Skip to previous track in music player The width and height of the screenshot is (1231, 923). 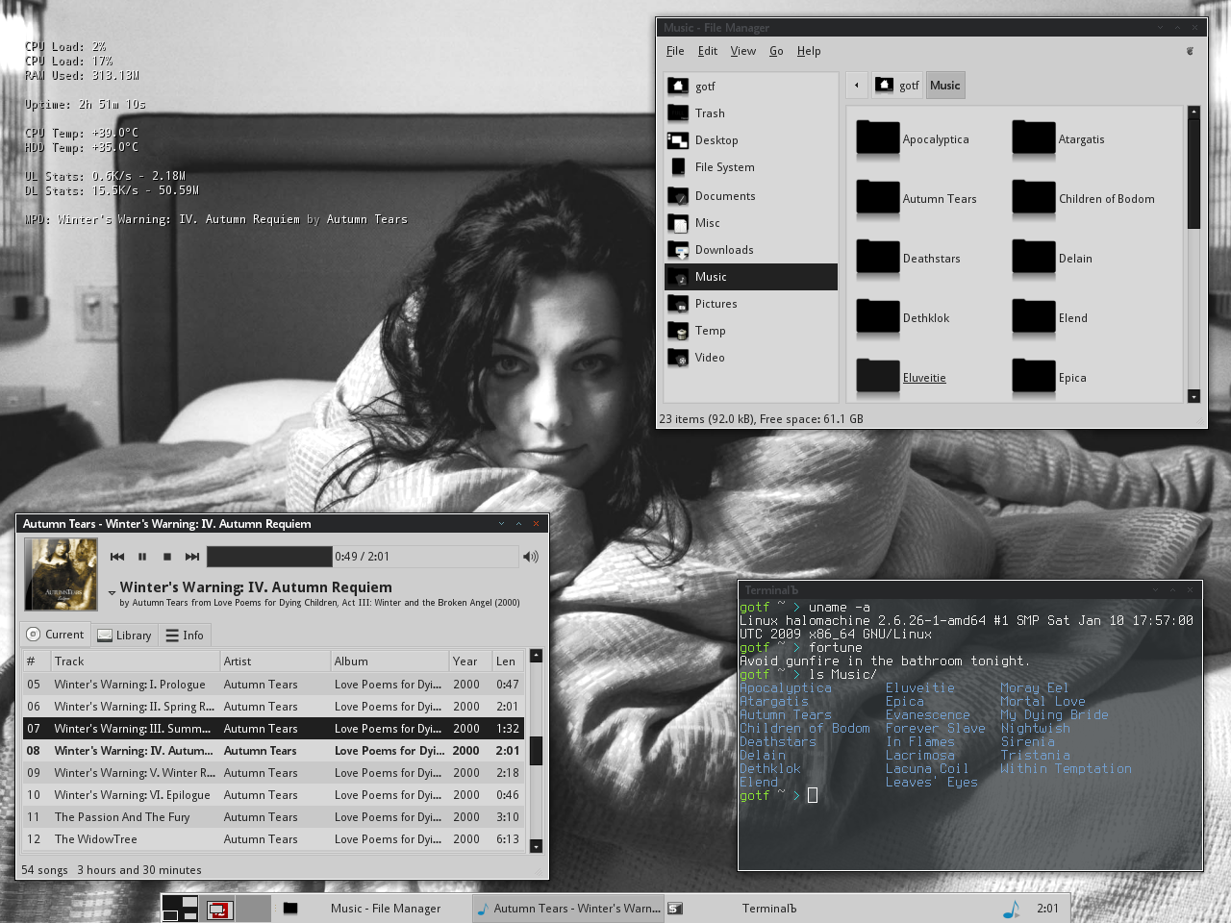pyautogui.click(x=117, y=557)
